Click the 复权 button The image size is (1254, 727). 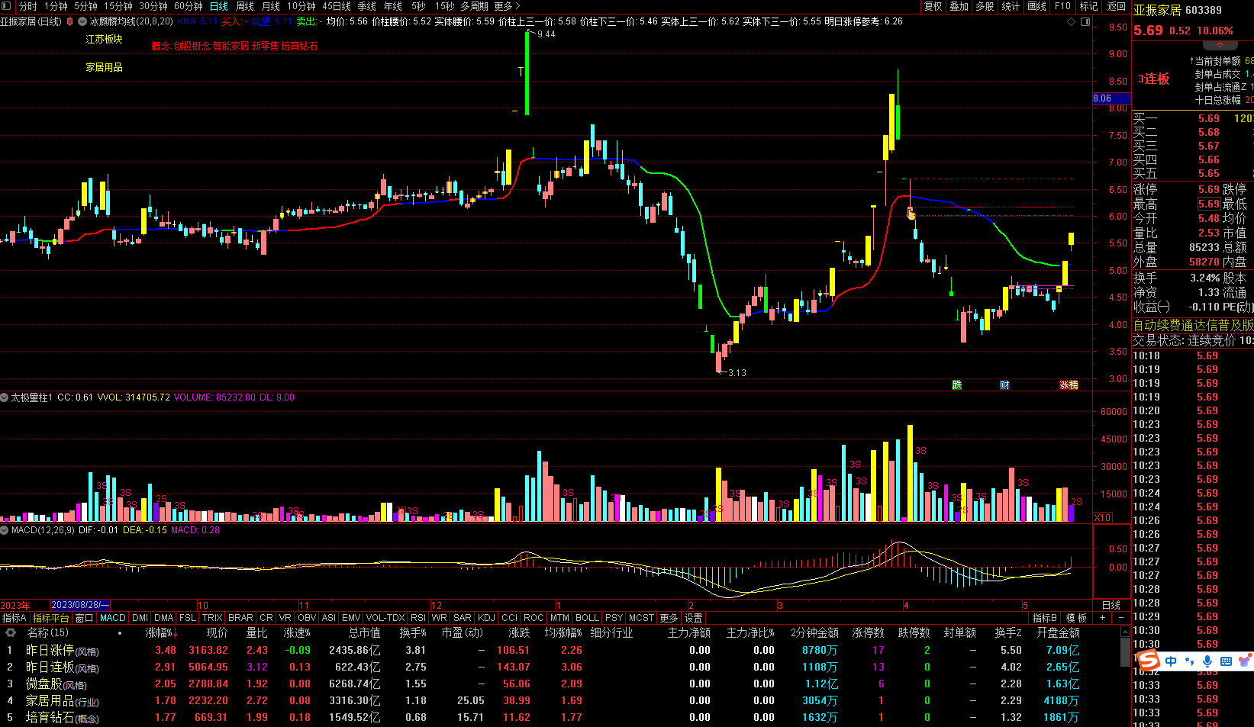[x=933, y=6]
